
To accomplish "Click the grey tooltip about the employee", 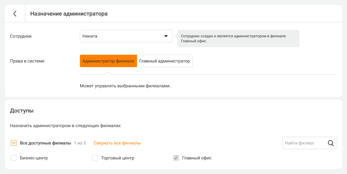I will (x=238, y=39).
